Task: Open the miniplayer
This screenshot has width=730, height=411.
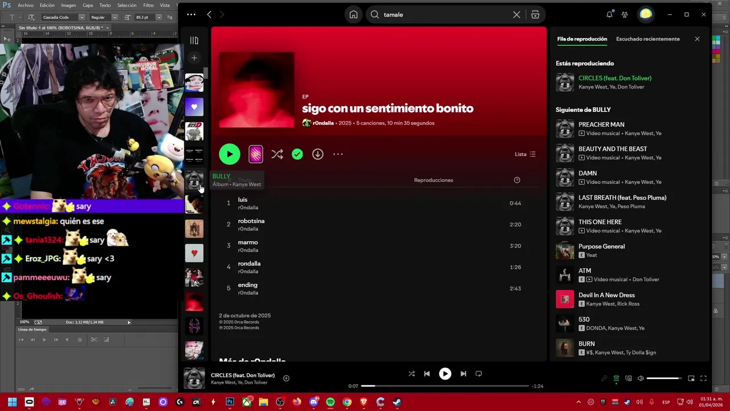Action: point(691,378)
